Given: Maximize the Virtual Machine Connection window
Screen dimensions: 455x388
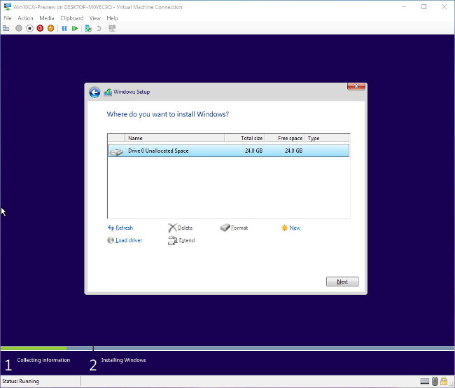Looking at the screenshot, I should 424,7.
